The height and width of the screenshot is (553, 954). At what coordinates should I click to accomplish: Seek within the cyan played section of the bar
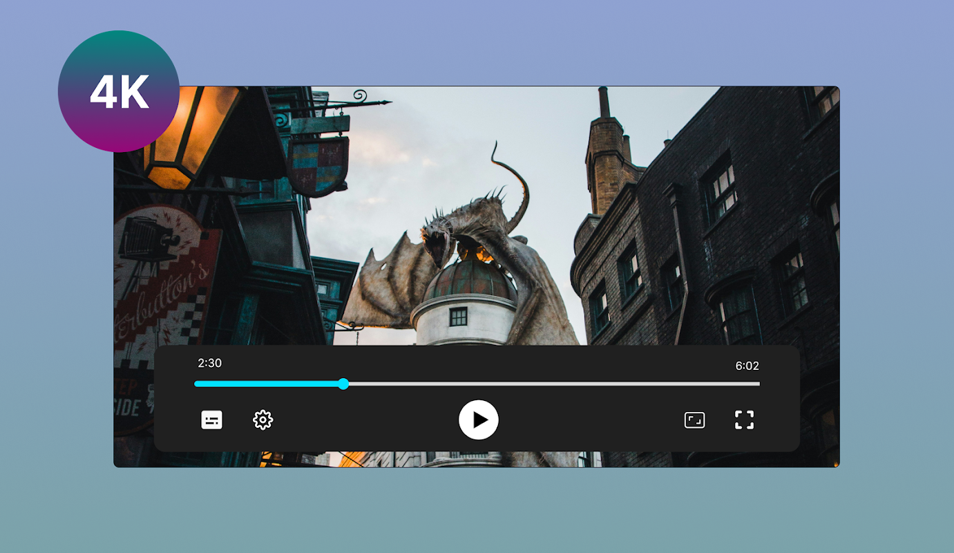click(269, 384)
